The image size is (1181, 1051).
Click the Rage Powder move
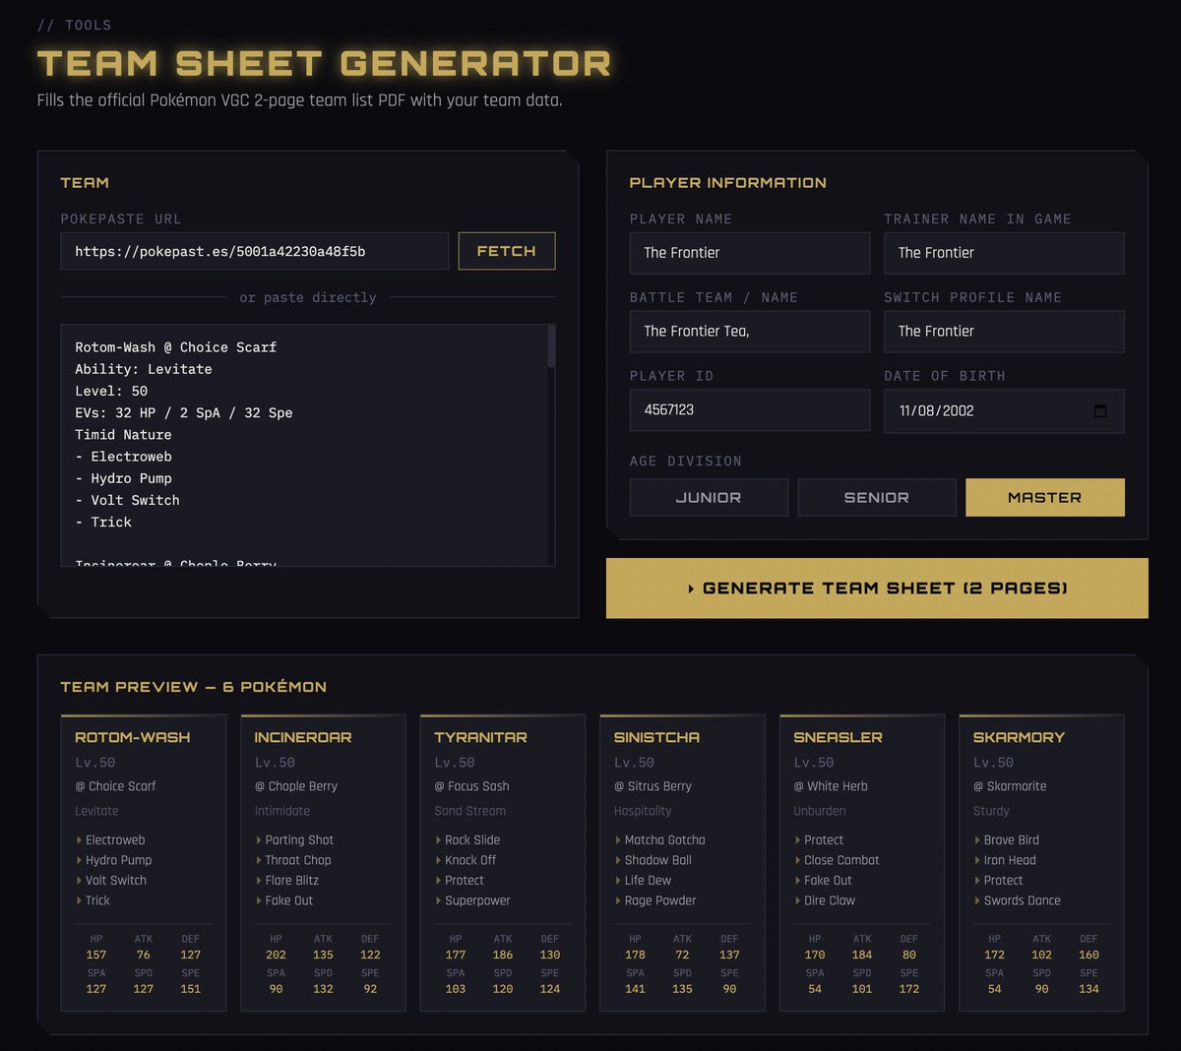coord(660,900)
